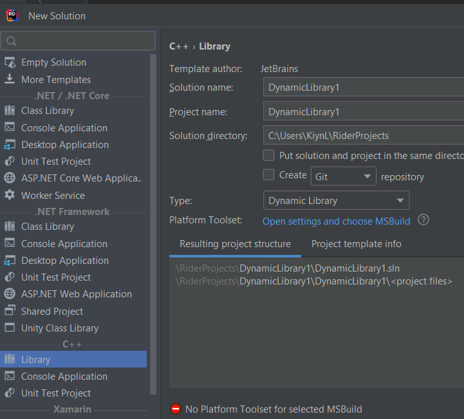This screenshot has width=464, height=419.
Task: Click the Platform Toolset help question mark icon
Action: pos(423,220)
